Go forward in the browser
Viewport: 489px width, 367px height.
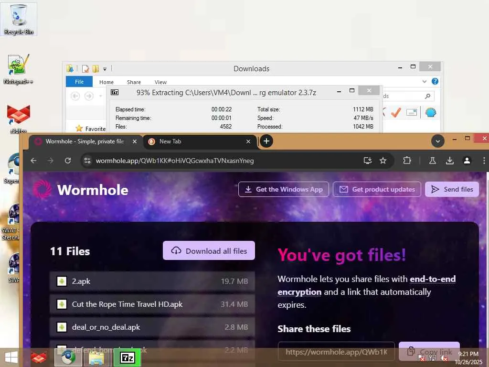pyautogui.click(x=51, y=161)
